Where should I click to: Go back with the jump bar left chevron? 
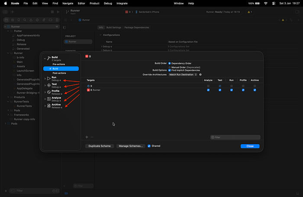click(x=71, y=20)
